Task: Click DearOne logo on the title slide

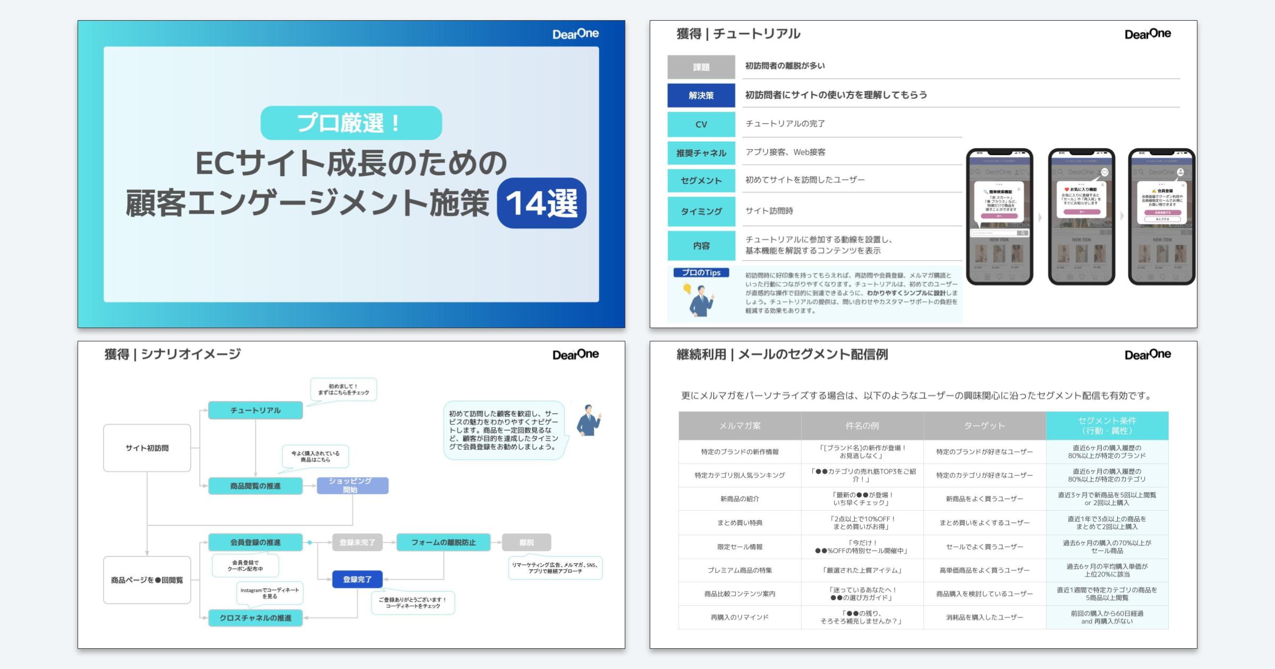Action: click(575, 34)
